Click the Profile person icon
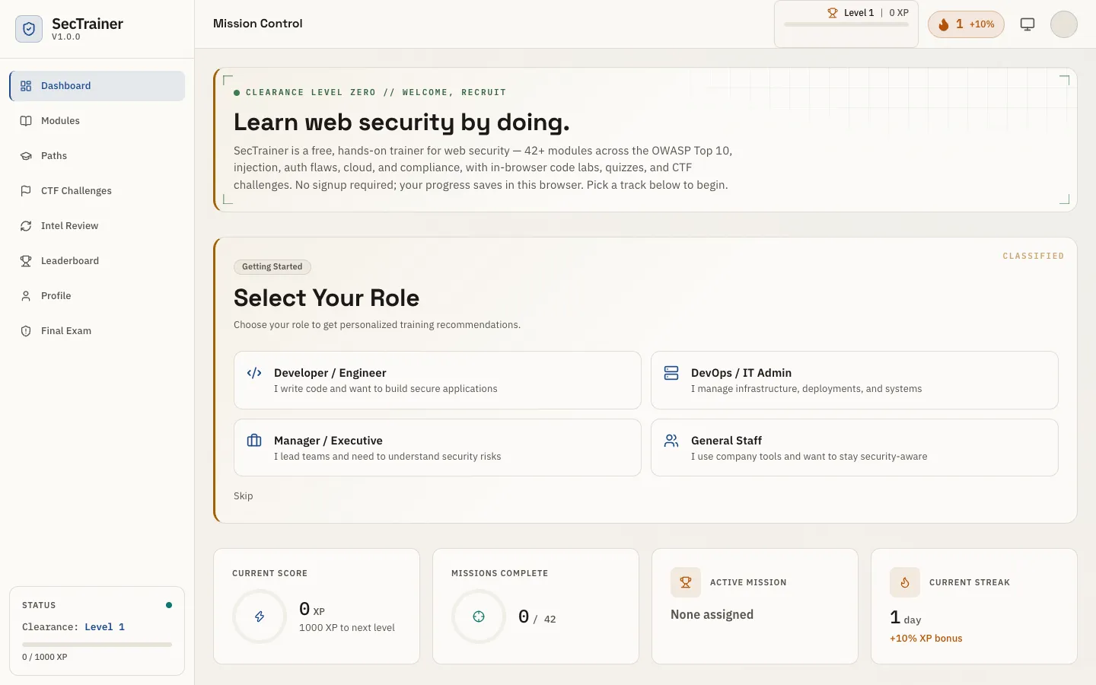Image resolution: width=1096 pixels, height=685 pixels. coord(26,296)
